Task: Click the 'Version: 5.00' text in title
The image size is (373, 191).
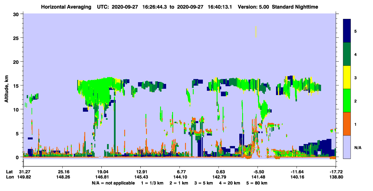Action: pos(253,7)
